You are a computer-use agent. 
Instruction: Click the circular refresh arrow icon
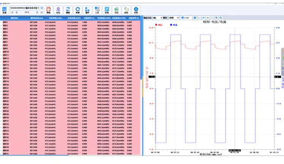[77, 10]
